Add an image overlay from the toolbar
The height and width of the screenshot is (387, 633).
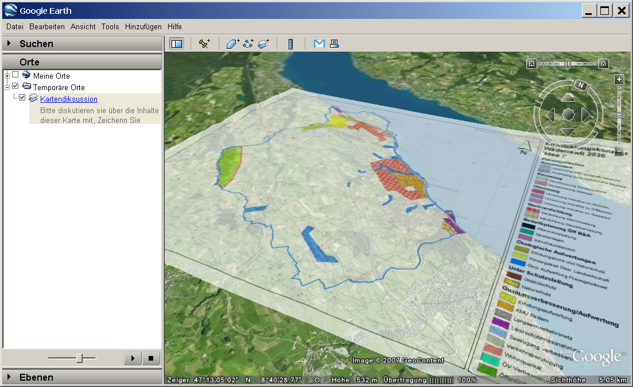pos(263,44)
